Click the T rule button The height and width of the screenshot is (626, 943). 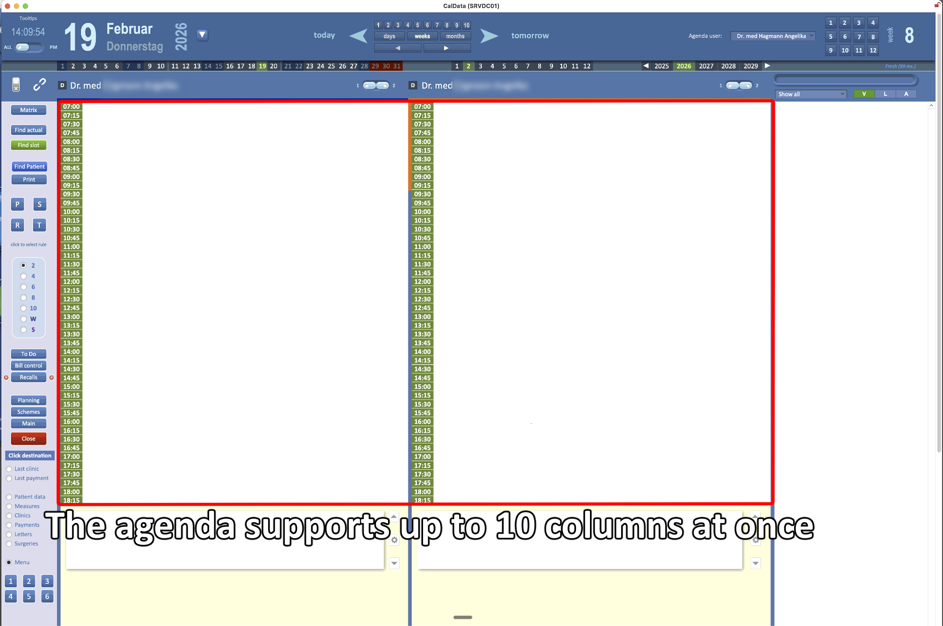[39, 225]
